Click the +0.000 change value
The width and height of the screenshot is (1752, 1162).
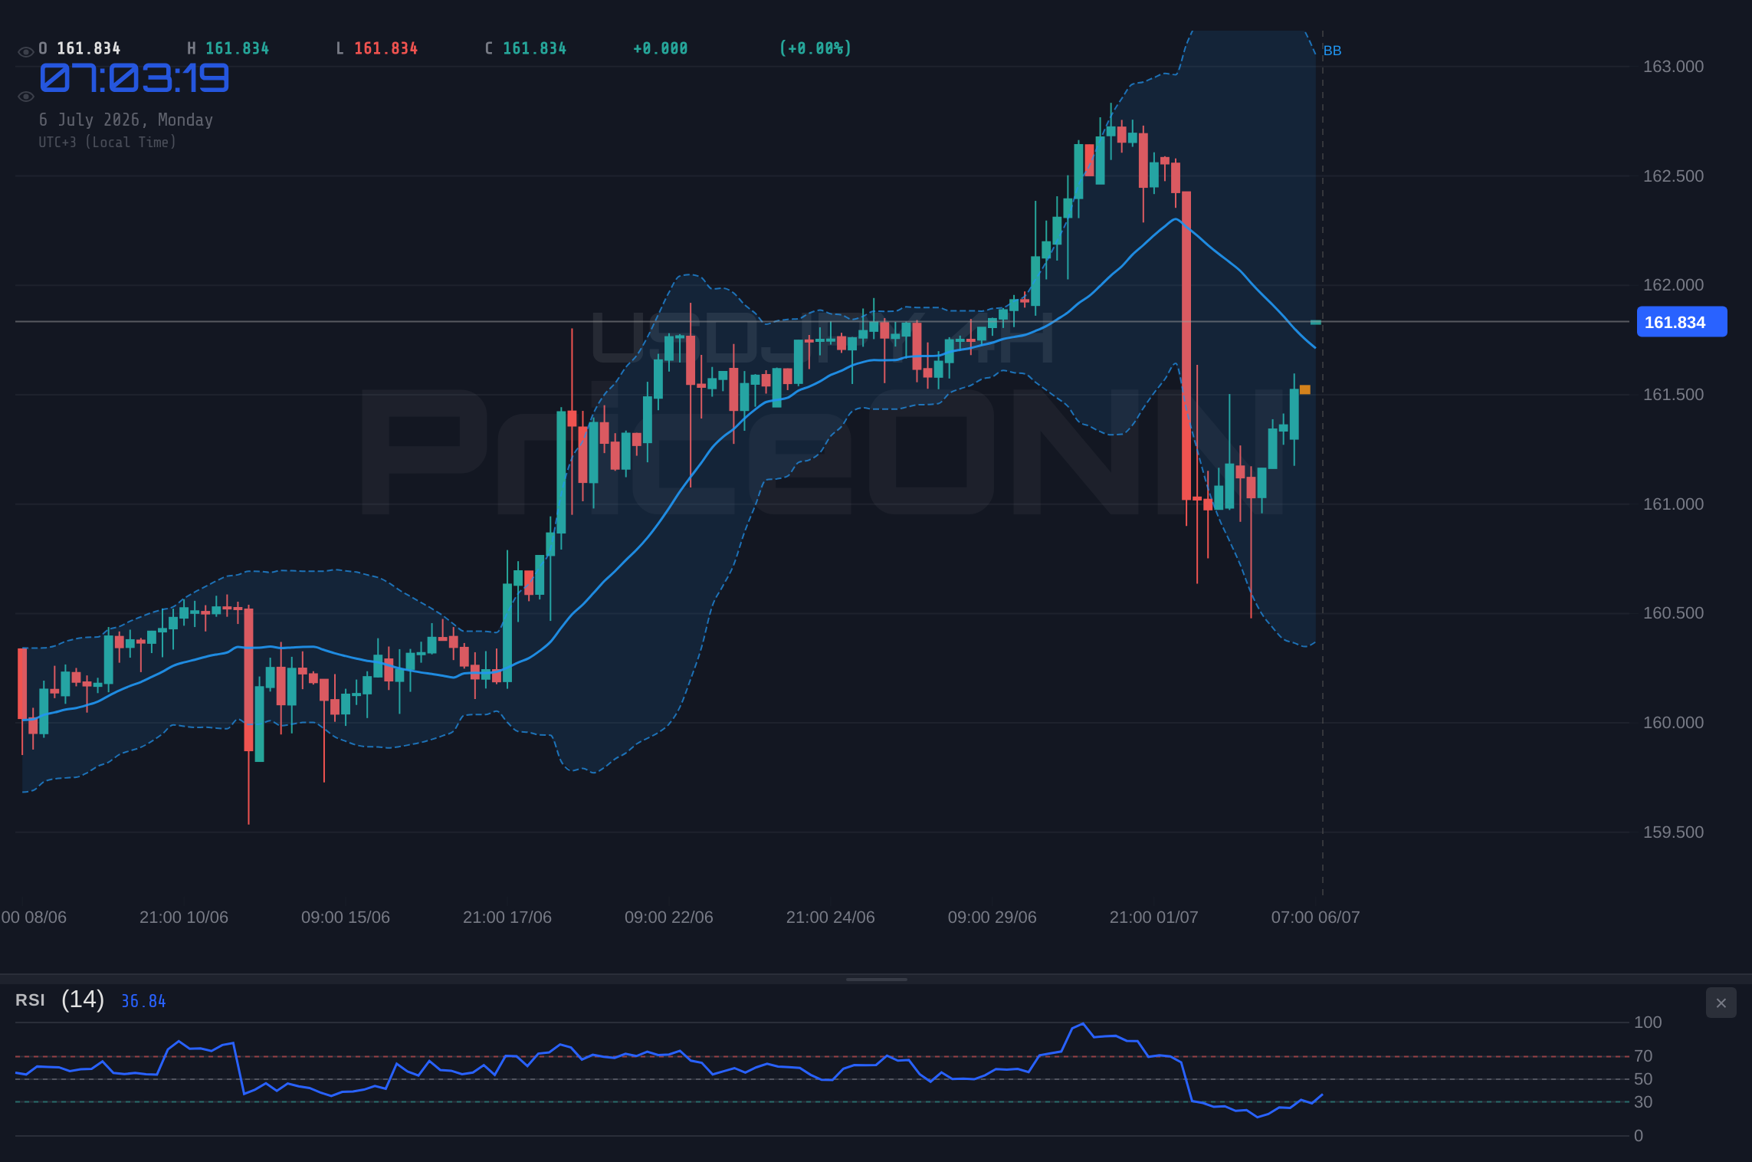(x=660, y=48)
